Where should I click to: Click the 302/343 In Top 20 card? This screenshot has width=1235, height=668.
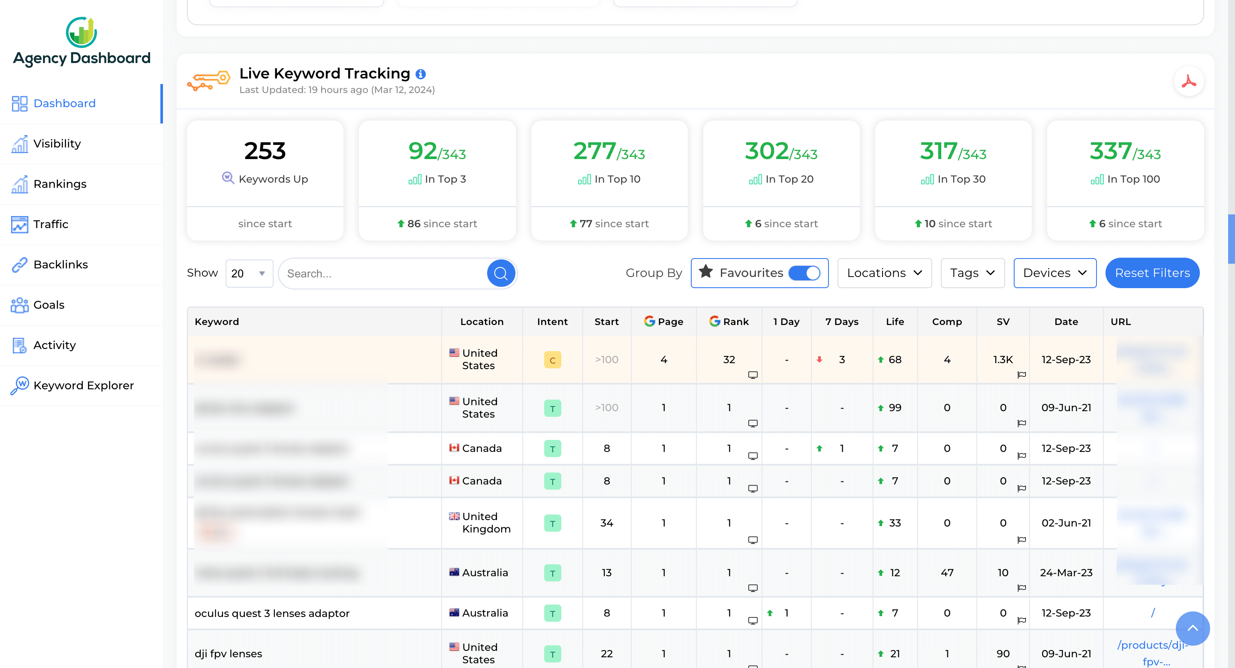tap(781, 180)
